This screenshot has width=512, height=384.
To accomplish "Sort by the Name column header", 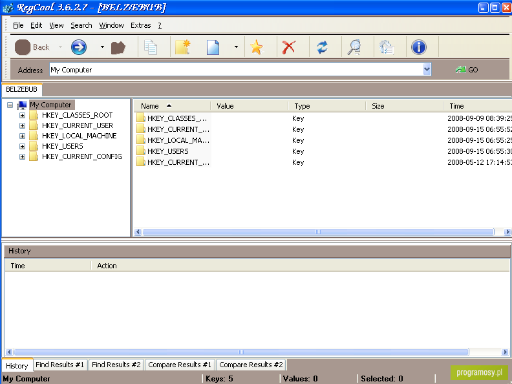I will [172, 106].
